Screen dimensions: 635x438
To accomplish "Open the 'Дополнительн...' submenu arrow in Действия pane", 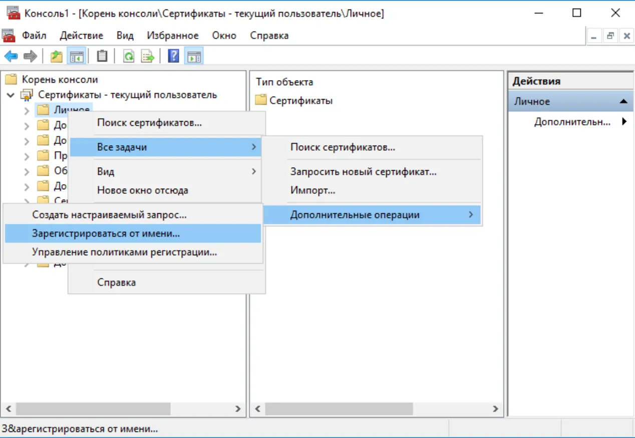I will [x=624, y=121].
